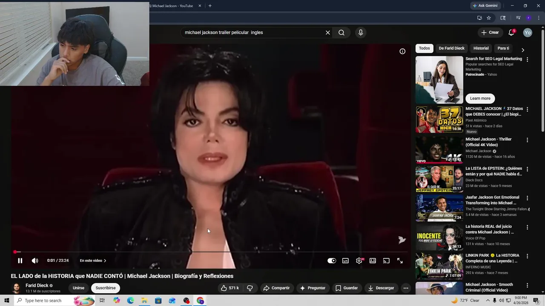Open 'La historia REAL del juicio' title
Image resolution: width=545 pixels, height=306 pixels.
490,229
